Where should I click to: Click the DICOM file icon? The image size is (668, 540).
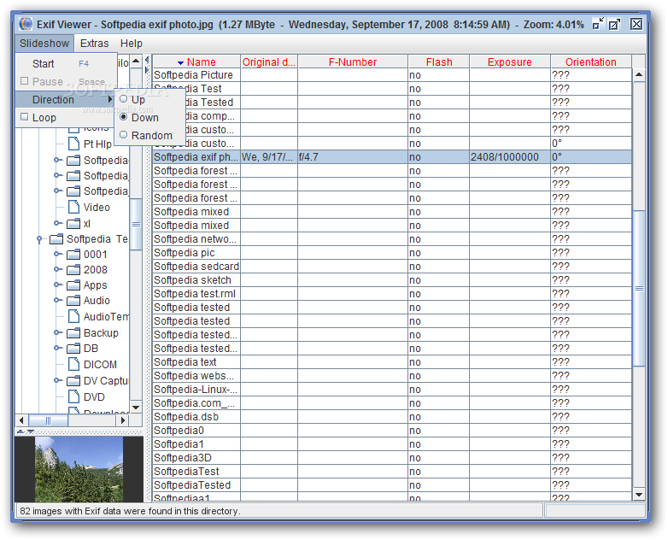73,364
